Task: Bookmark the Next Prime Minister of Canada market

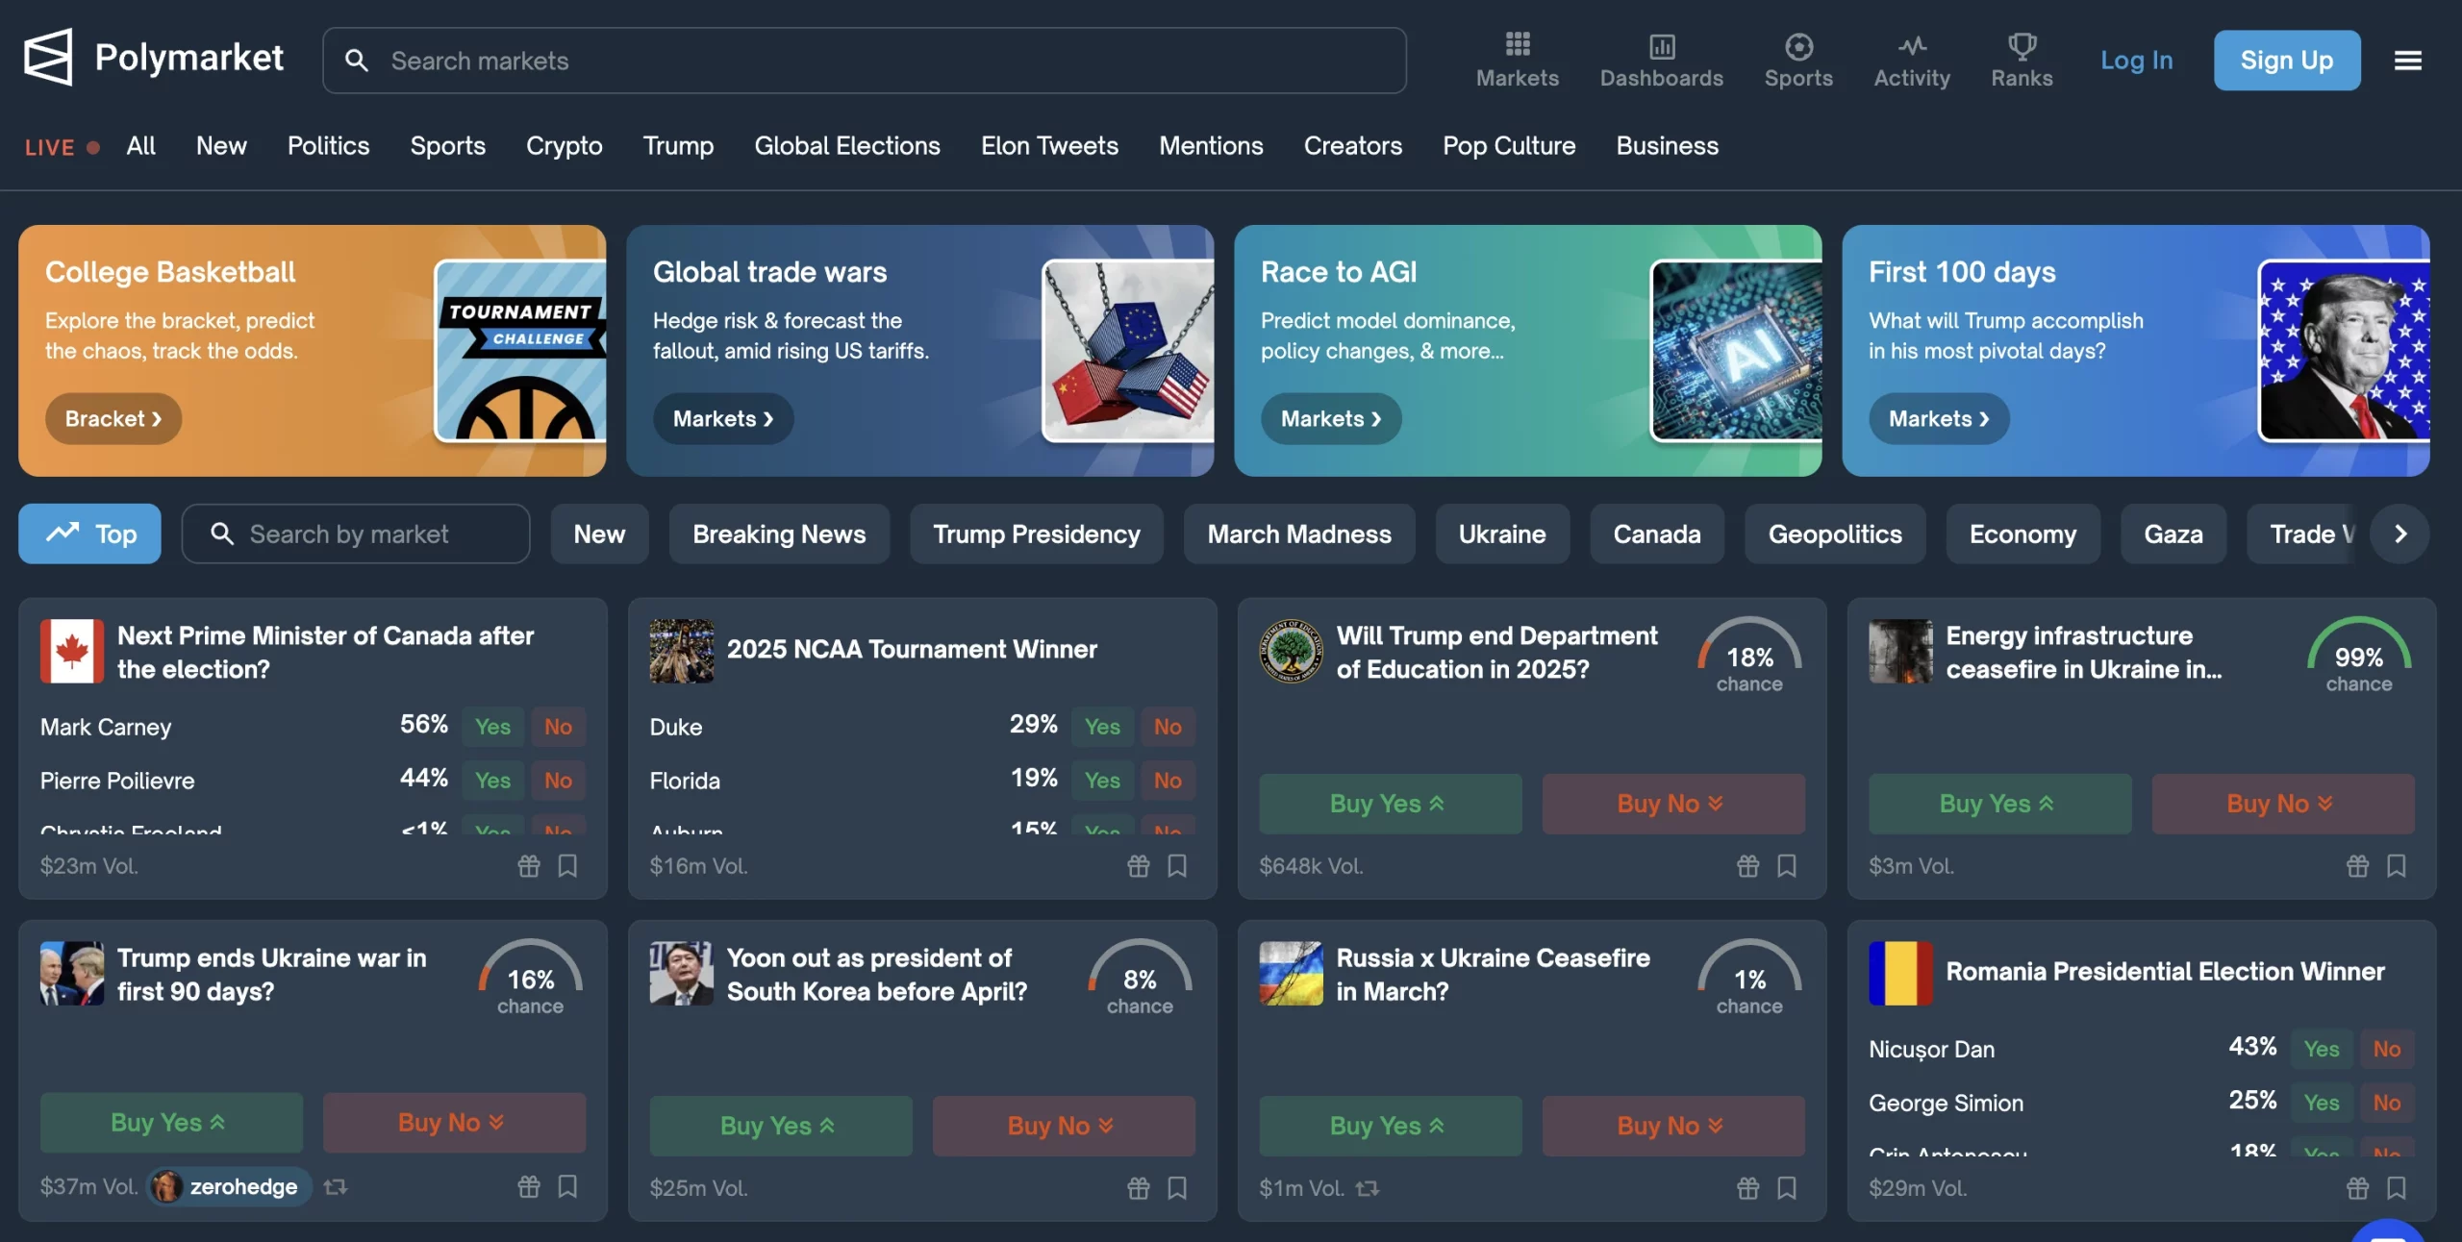Action: [x=567, y=866]
